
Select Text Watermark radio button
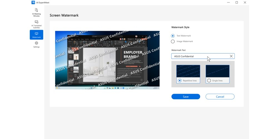pyautogui.click(x=173, y=36)
